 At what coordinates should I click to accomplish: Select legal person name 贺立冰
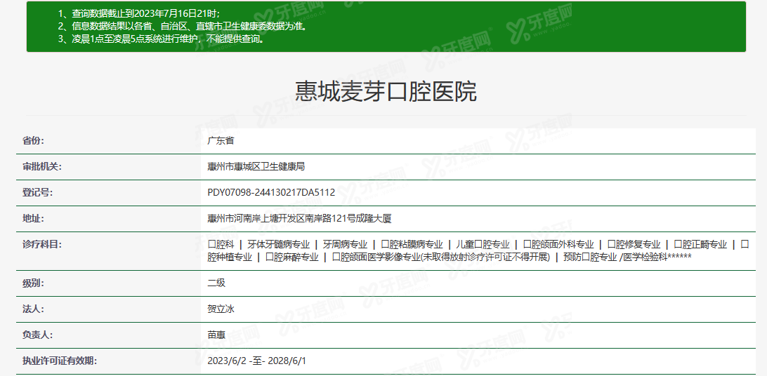tap(221, 309)
